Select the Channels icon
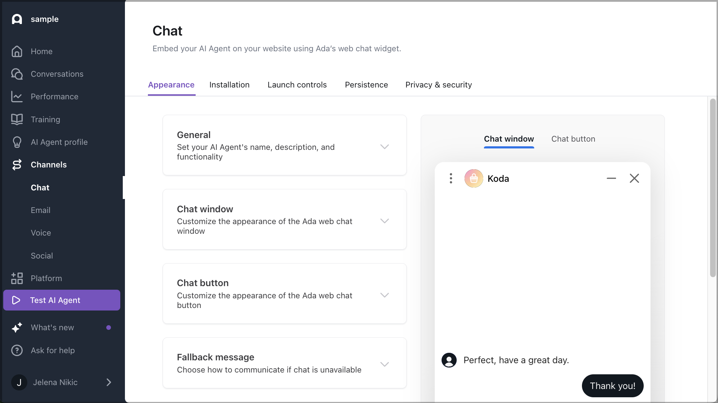 [x=17, y=165]
